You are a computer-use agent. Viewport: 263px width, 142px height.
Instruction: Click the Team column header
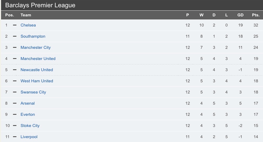[x=26, y=15]
